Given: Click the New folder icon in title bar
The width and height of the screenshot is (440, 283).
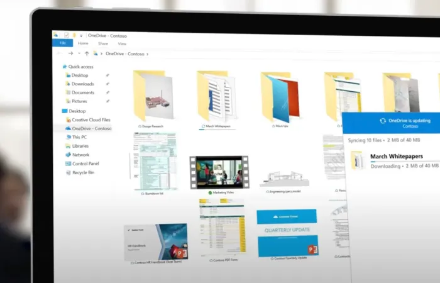Looking at the screenshot, I should point(74,35).
